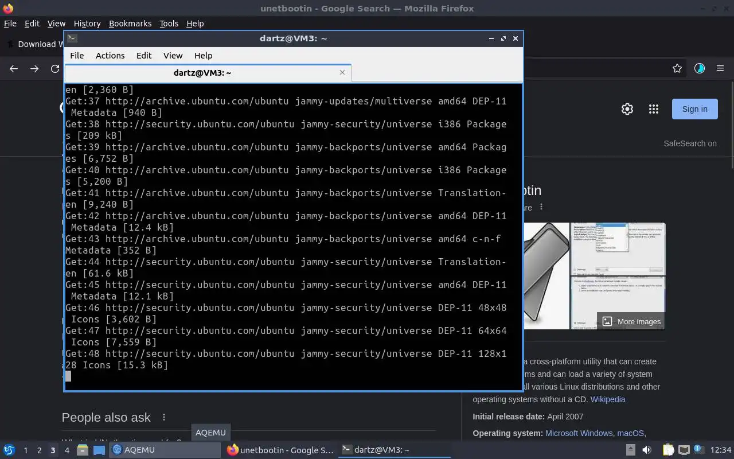
Task: Open file manager from panel launcher
Action: point(83,450)
